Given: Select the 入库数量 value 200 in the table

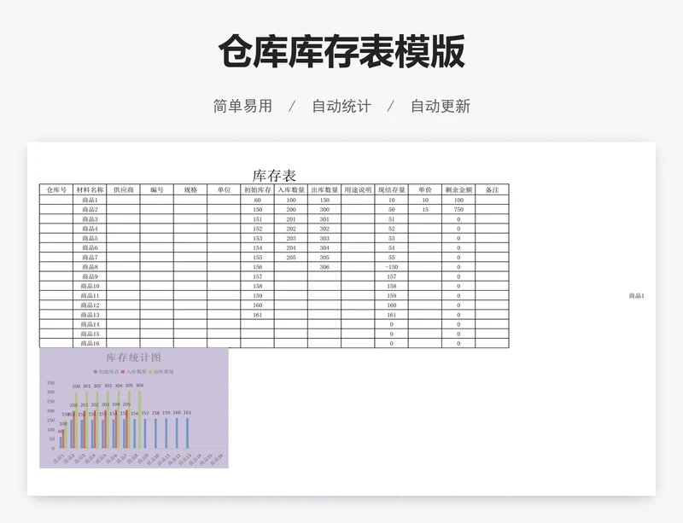Looking at the screenshot, I should tap(291, 210).
